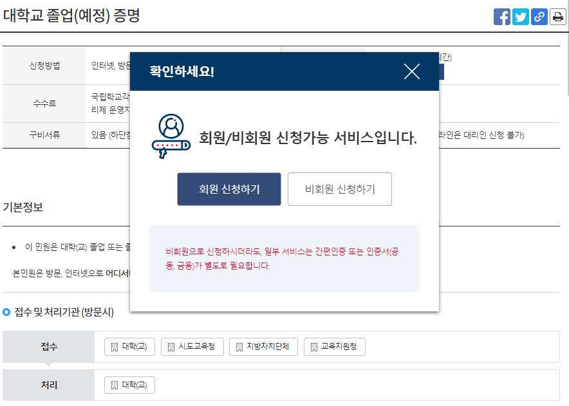
Task: Select 지방자치단체 as receiving agency
Action: click(x=263, y=346)
